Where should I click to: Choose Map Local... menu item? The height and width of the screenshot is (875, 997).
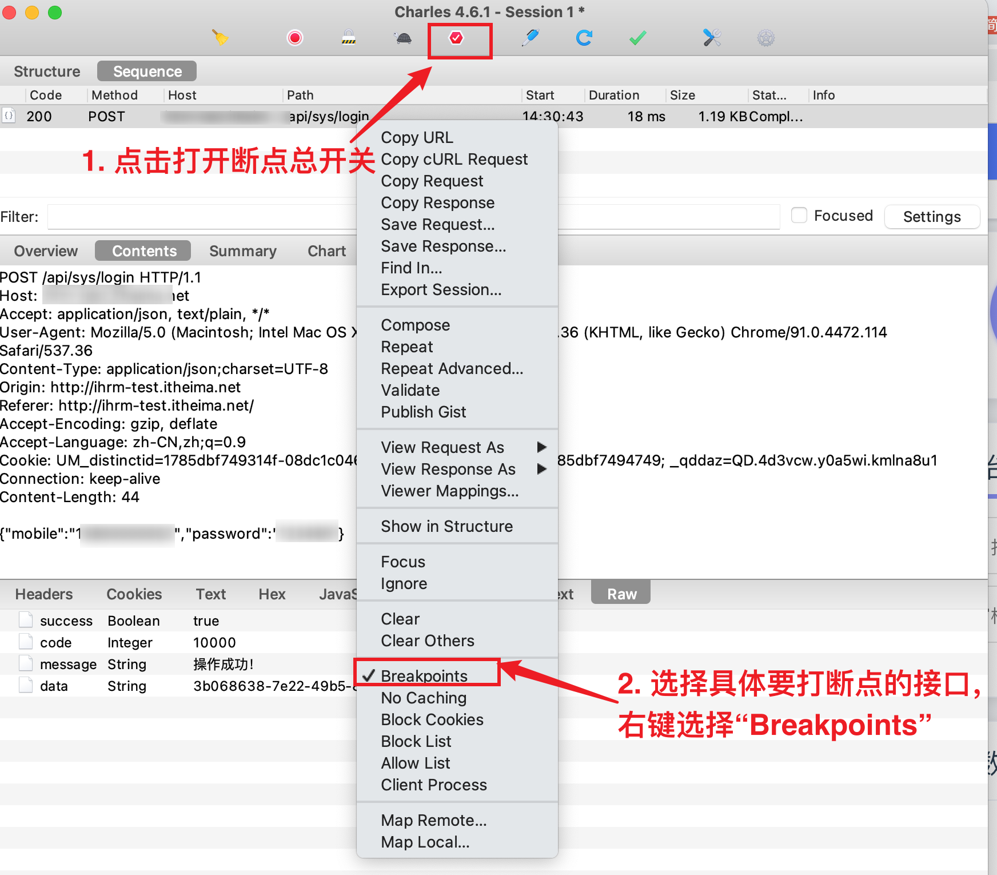point(457,842)
